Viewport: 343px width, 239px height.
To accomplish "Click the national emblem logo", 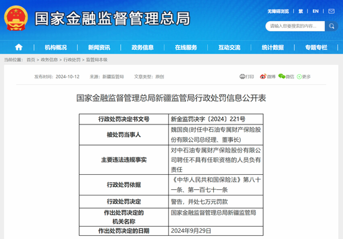I will click(x=16, y=18).
